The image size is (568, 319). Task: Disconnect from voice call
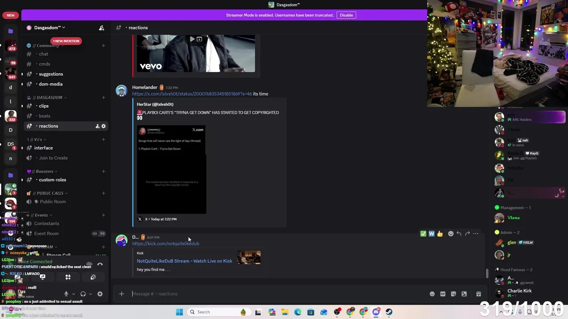pos(100,265)
